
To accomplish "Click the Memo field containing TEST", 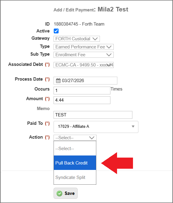I will pyautogui.click(x=93, y=115).
